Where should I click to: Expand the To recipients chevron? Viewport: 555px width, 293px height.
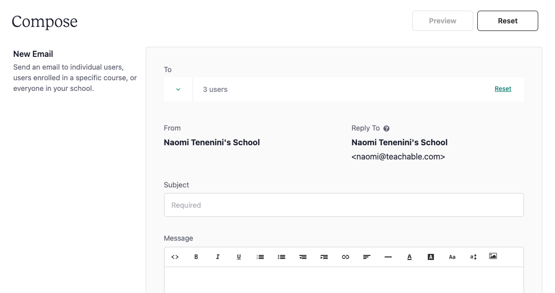(x=178, y=89)
